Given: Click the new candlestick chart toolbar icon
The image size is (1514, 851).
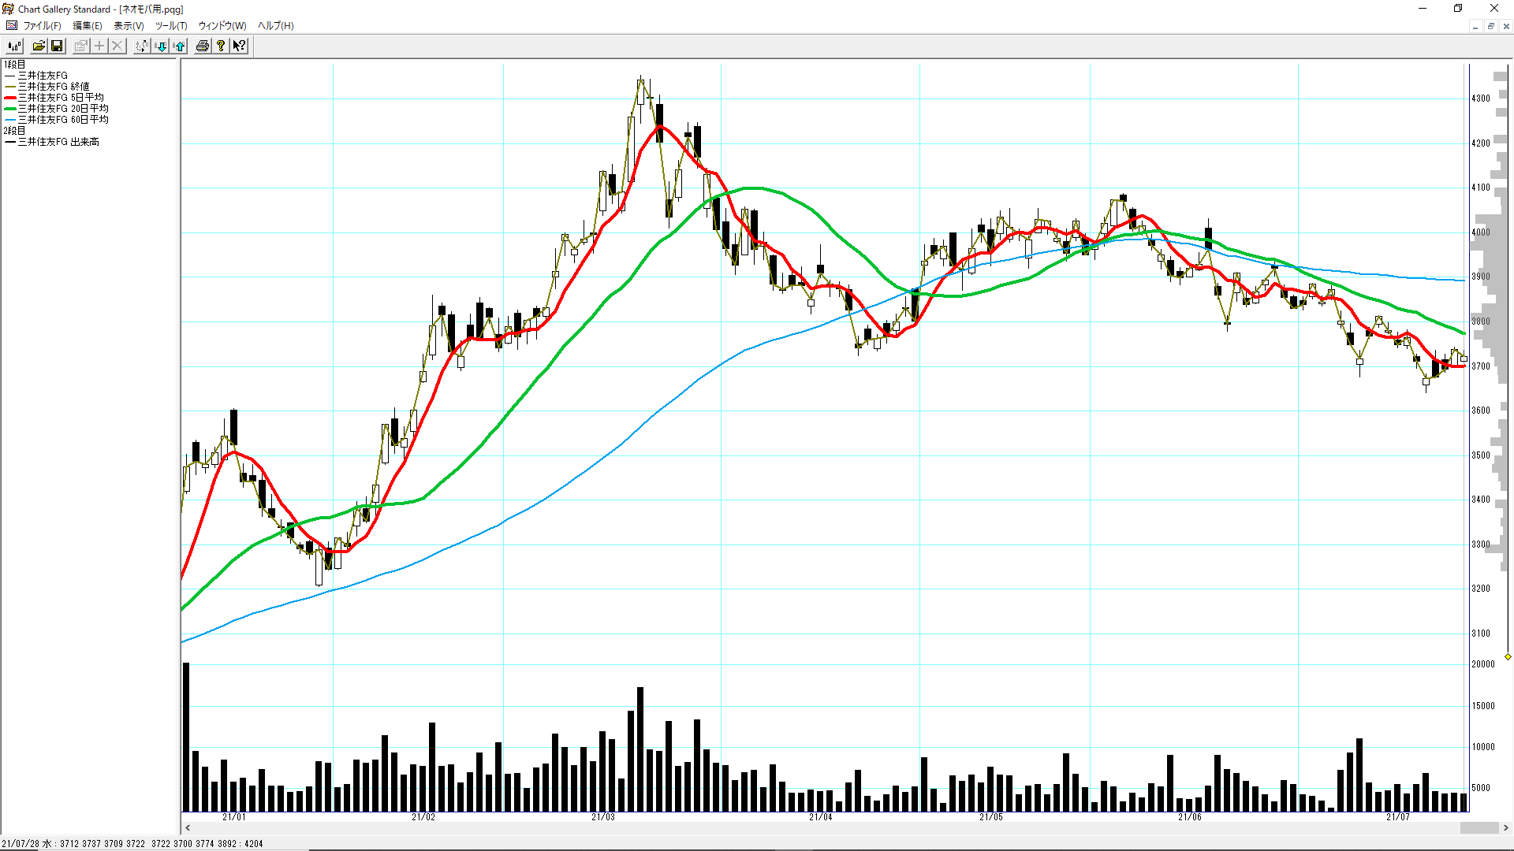Looking at the screenshot, I should [14, 46].
